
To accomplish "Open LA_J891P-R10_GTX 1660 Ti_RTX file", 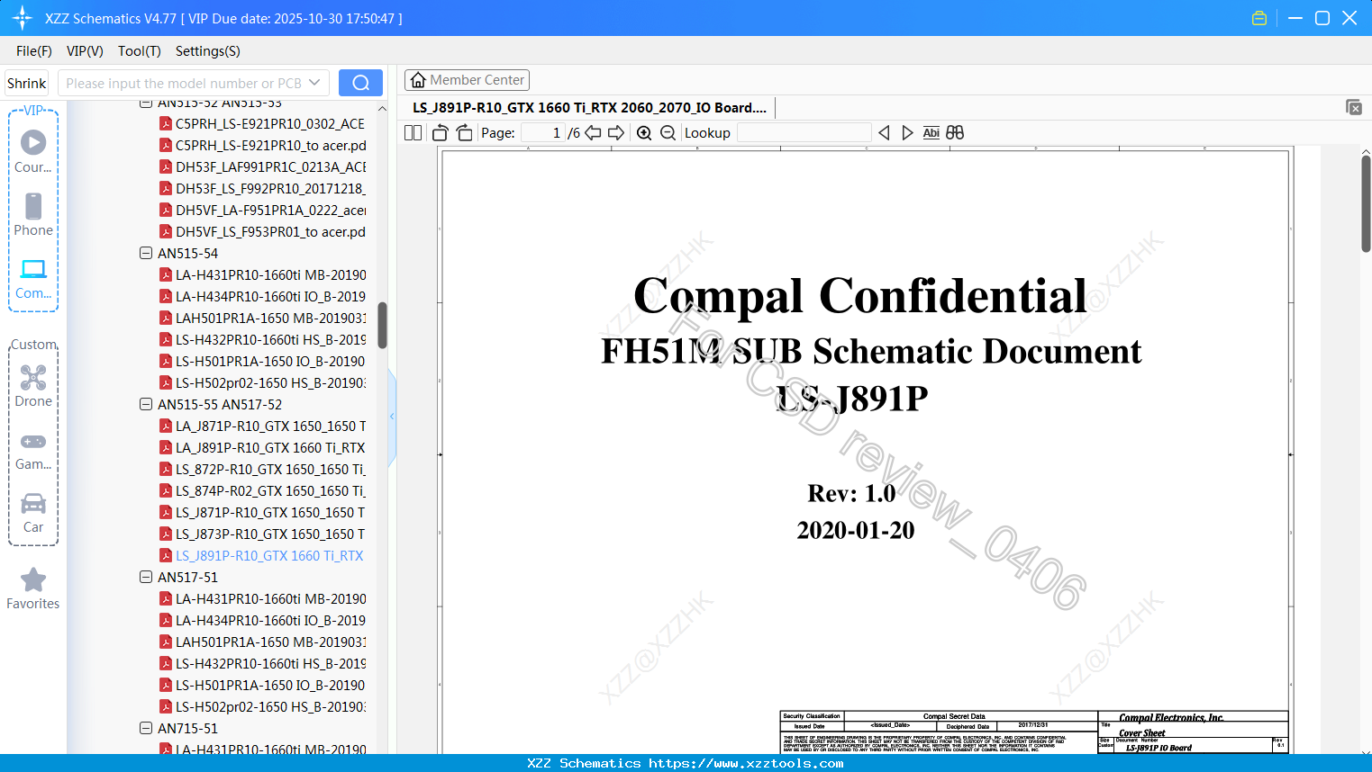I will (x=270, y=447).
